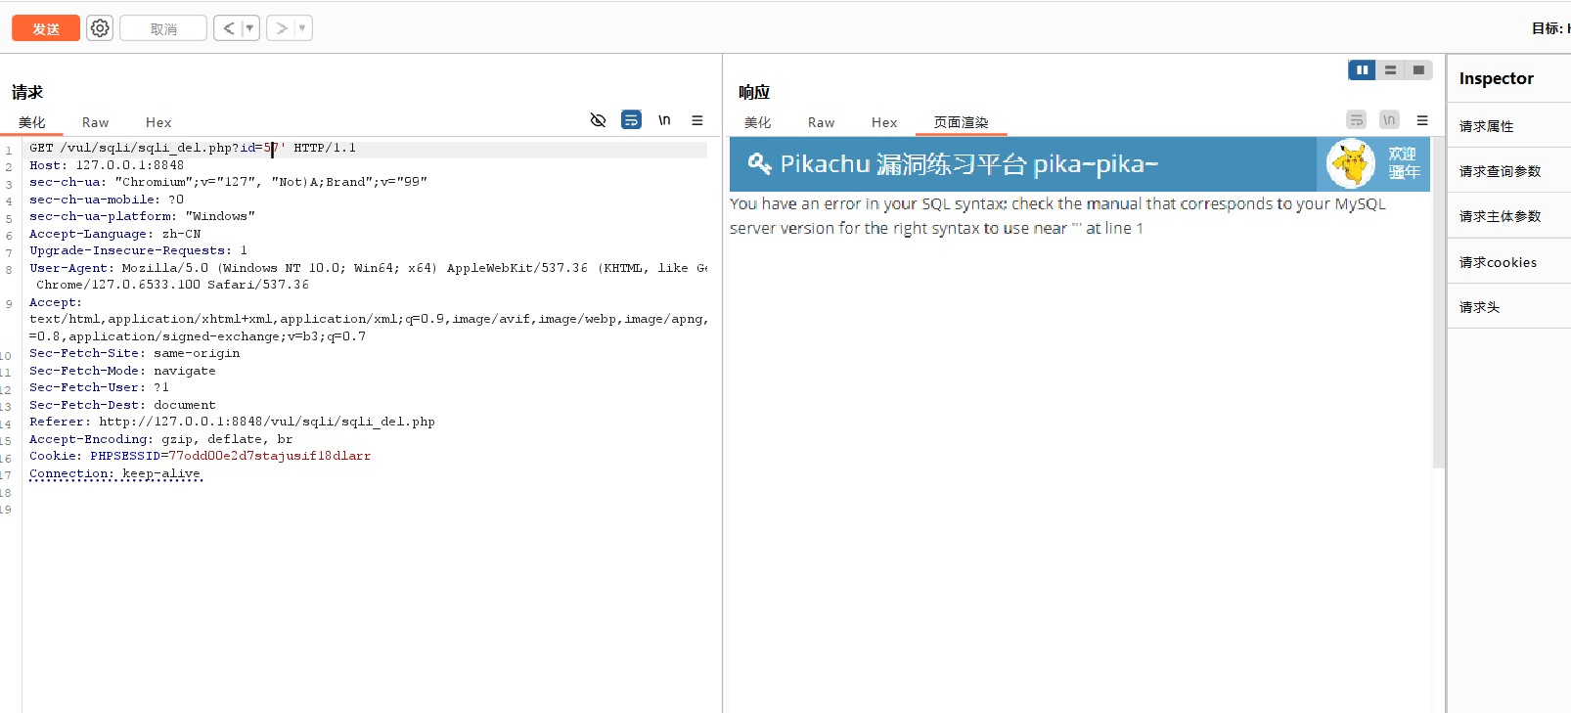Go to the next request with the right arrow
The width and height of the screenshot is (1571, 713).
click(282, 28)
